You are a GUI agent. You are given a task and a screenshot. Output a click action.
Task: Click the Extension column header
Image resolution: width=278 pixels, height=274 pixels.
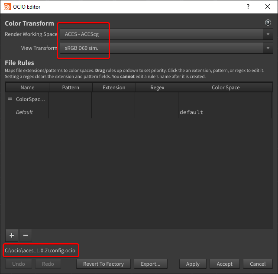click(x=114, y=88)
